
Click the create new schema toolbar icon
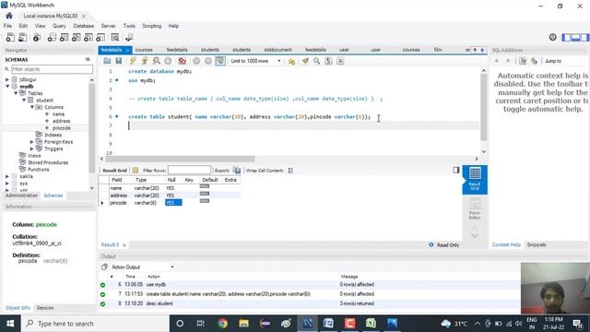click(52, 37)
